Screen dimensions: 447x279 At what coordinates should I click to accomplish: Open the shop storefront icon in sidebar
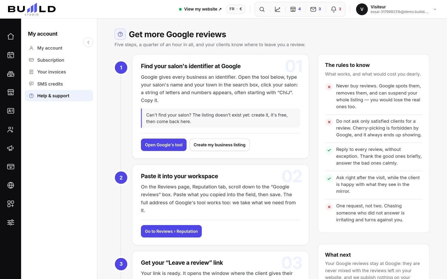(11, 92)
